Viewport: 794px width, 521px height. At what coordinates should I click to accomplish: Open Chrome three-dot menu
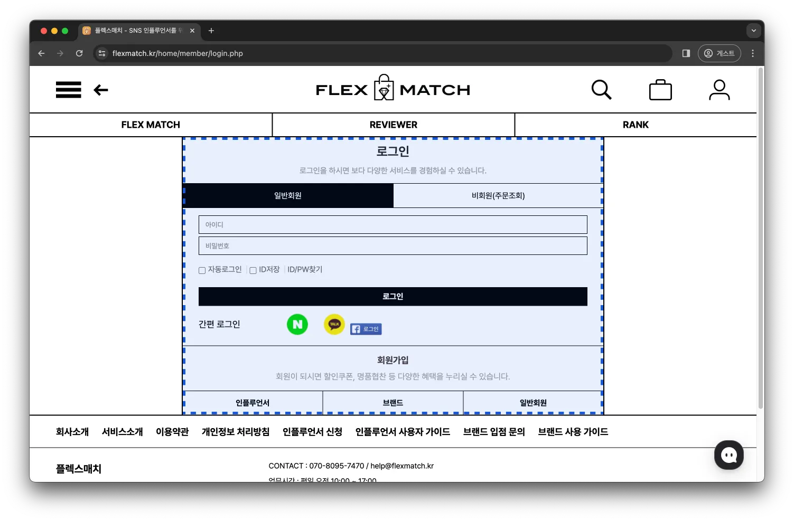coord(753,53)
